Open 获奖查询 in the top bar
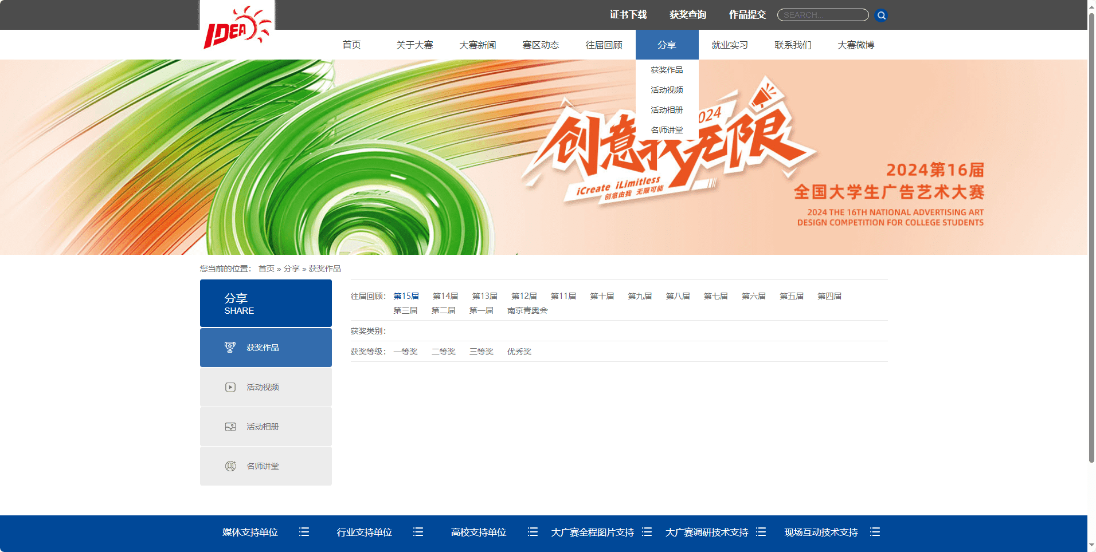 [x=688, y=15]
